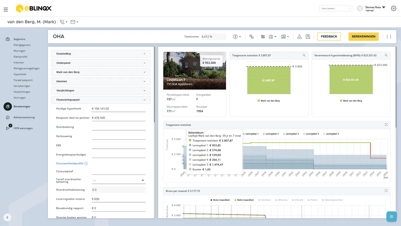Click the download icon in toolbar
Viewport: 401px width, 226px height.
[299, 36]
